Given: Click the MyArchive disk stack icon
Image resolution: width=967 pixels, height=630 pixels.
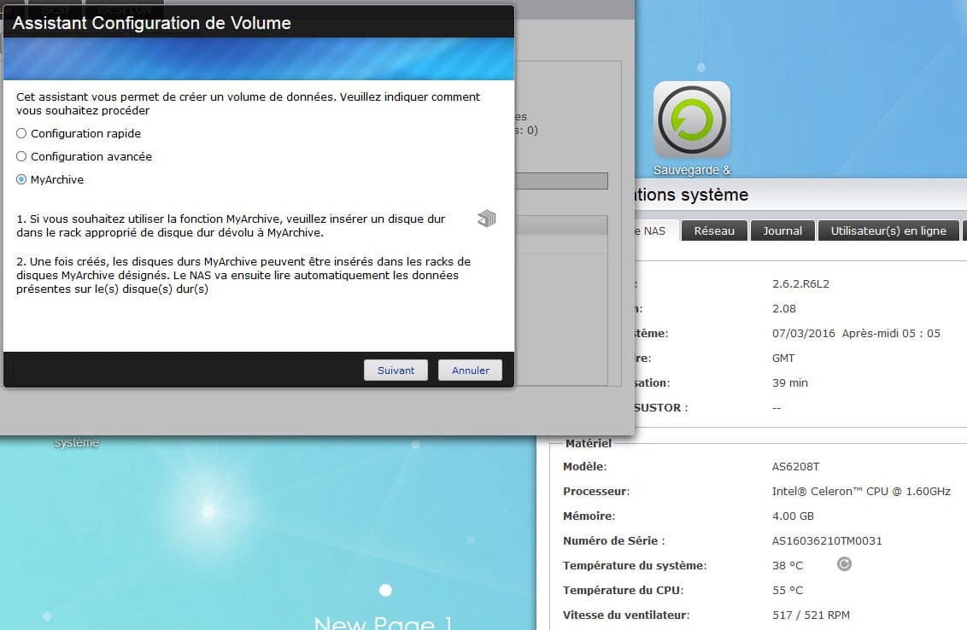Looking at the screenshot, I should tap(487, 219).
